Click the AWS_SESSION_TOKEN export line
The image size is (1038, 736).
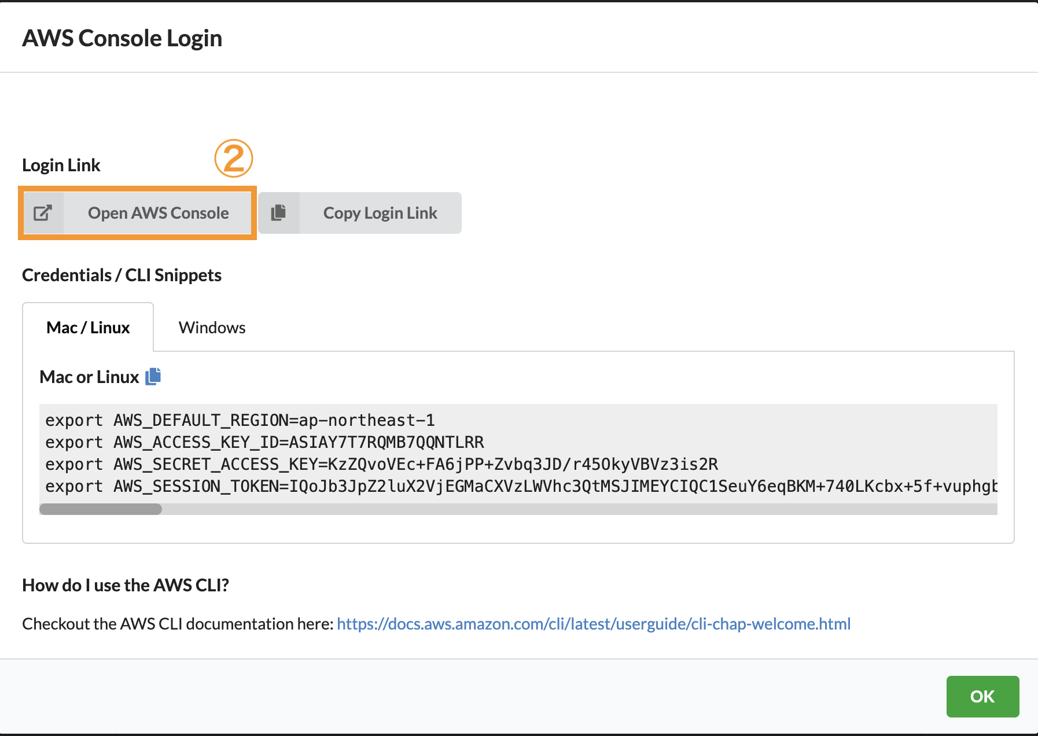point(521,486)
